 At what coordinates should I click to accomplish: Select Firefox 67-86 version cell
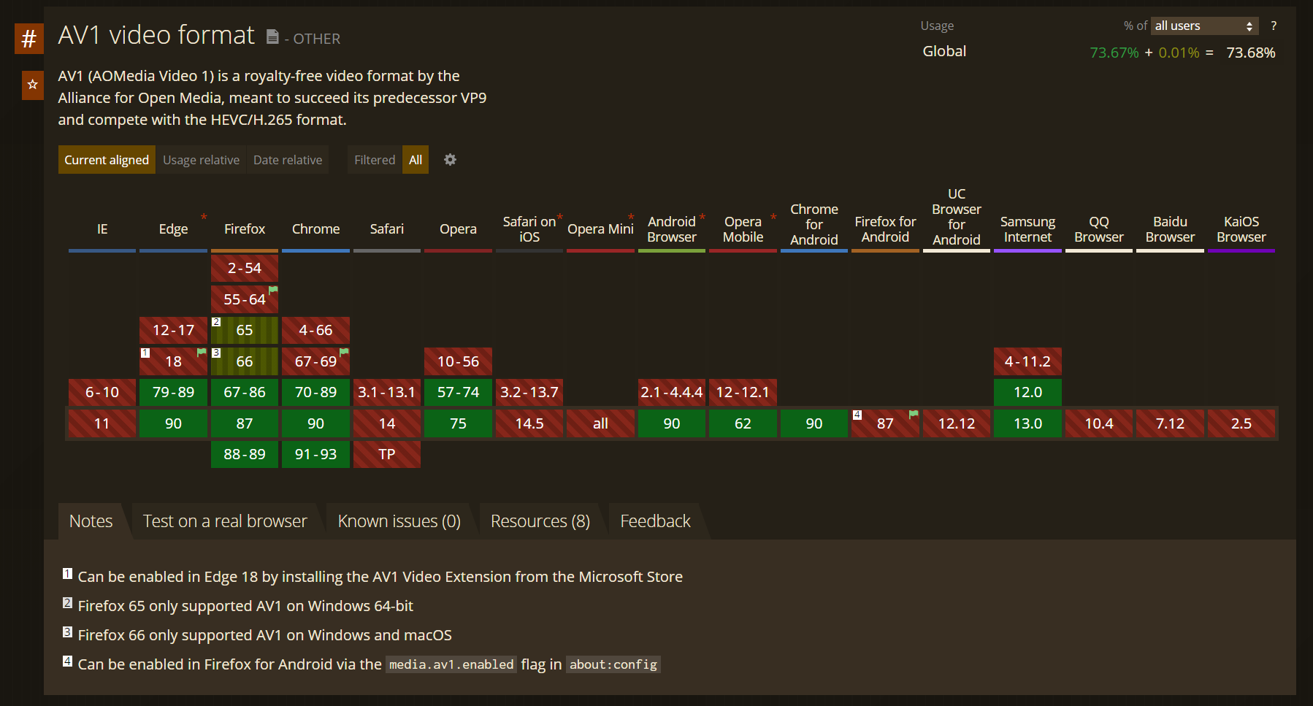[x=245, y=392]
